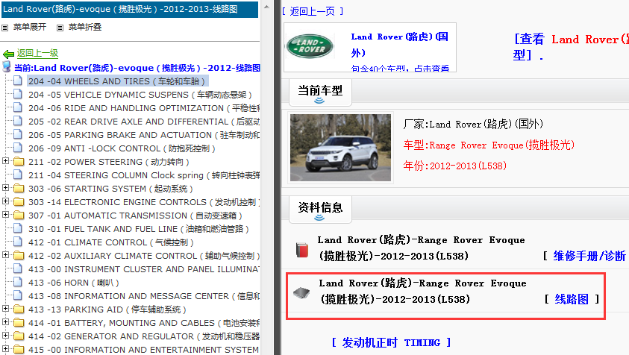629x355 pixels.
Task: Open the 线路图 wiring diagram link
Action: click(572, 299)
